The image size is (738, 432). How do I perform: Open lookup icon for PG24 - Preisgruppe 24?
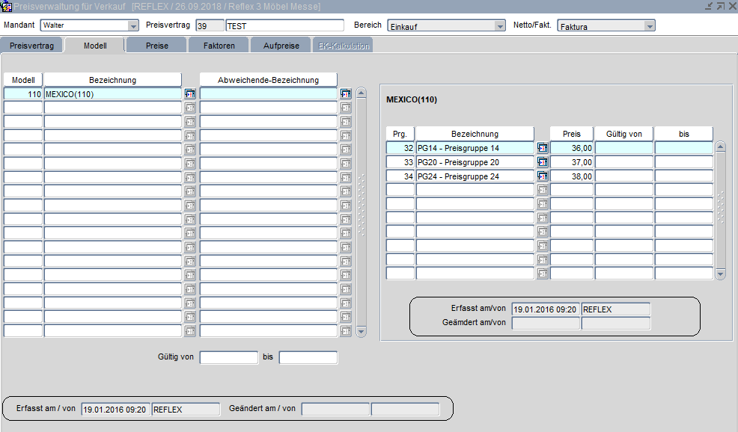[x=543, y=176]
